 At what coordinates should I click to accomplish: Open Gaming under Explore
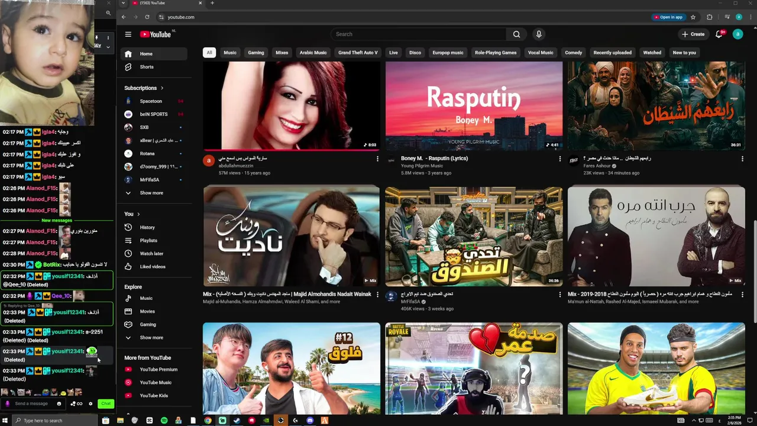154,324
